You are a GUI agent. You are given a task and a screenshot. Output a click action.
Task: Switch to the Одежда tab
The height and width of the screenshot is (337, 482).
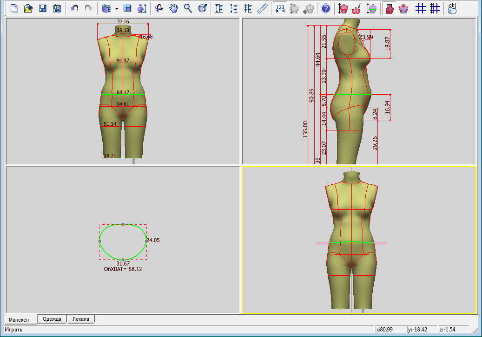click(x=52, y=319)
